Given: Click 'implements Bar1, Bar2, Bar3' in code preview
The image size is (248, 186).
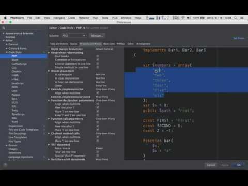Looking at the screenshot, I should pos(174,50).
